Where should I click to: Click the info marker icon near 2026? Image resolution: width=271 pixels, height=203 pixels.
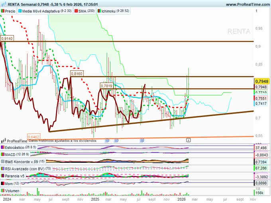pos(189,140)
